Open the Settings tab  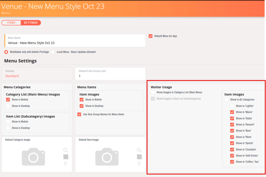coord(31,23)
